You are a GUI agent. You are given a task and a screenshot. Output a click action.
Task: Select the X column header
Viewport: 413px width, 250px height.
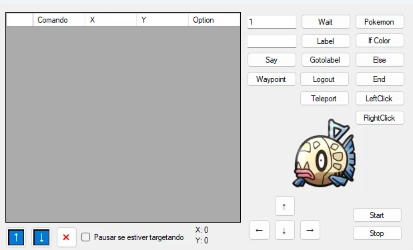coord(111,20)
